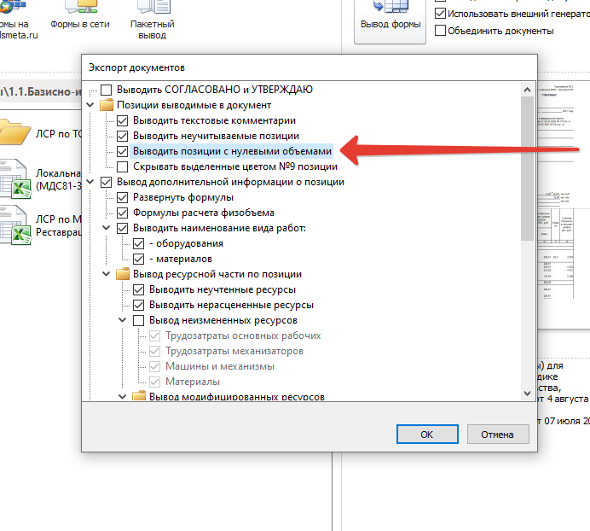Collapse Вывод неизмененных ресурсов node
590x531 pixels.
[123, 320]
